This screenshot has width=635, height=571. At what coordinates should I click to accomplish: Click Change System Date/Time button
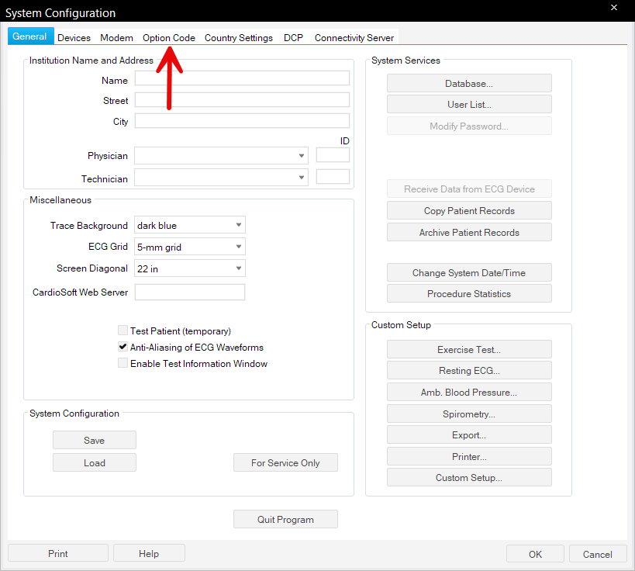click(469, 273)
